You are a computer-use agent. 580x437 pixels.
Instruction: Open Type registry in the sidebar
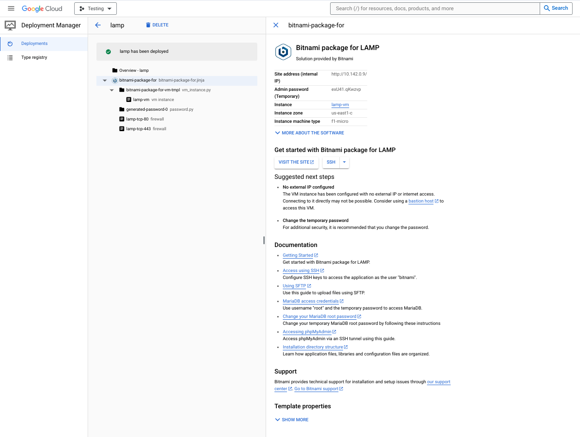click(34, 57)
